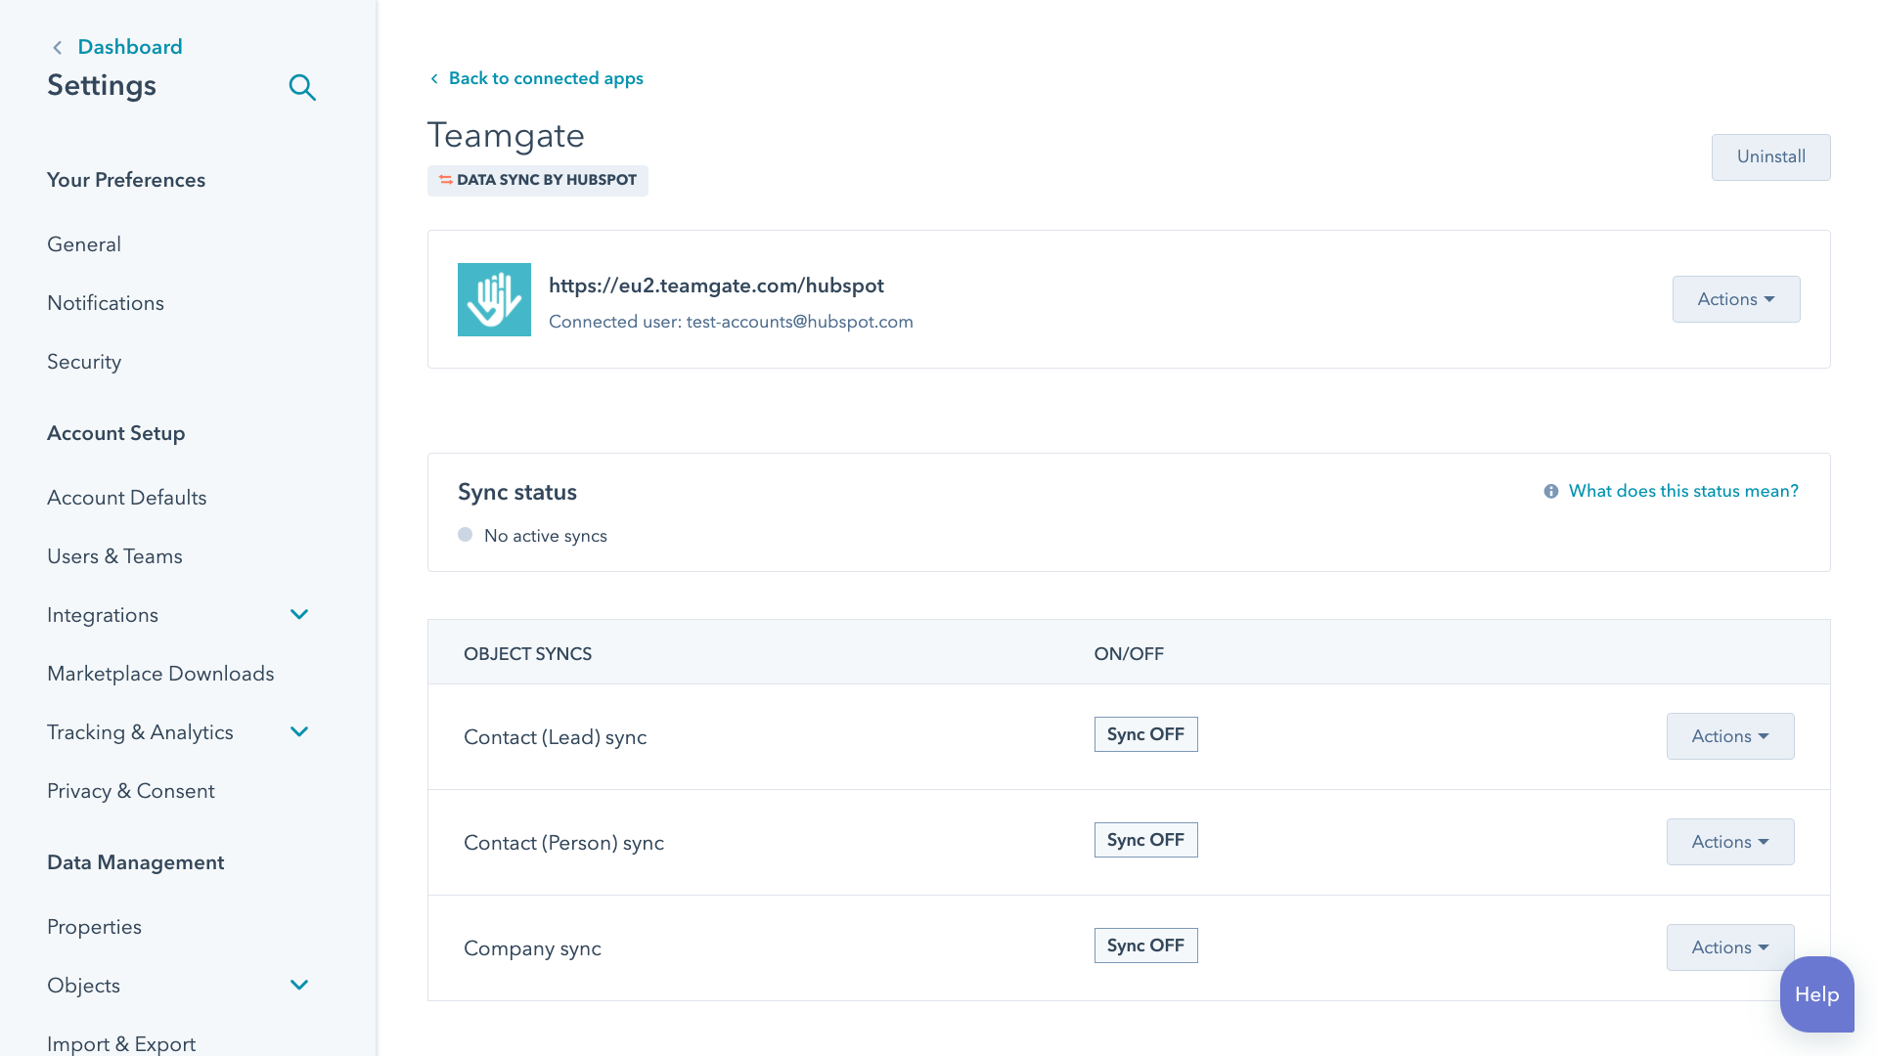Viewport: 1878px width, 1056px height.
Task: Click the back chevron next to Dashboard
Action: pos(58,48)
